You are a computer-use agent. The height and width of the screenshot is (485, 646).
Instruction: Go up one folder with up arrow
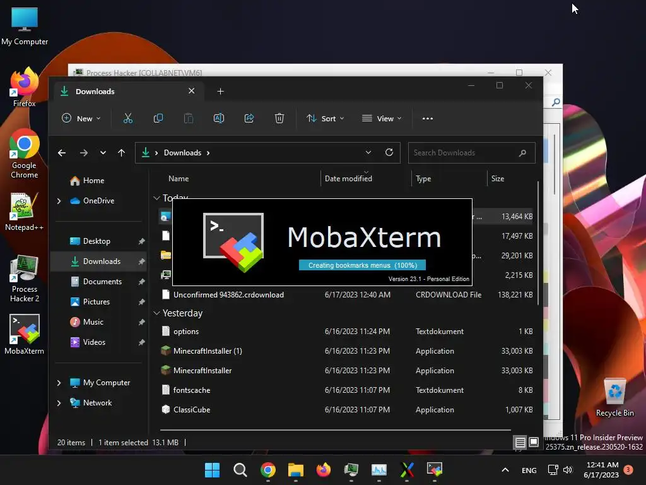point(121,153)
